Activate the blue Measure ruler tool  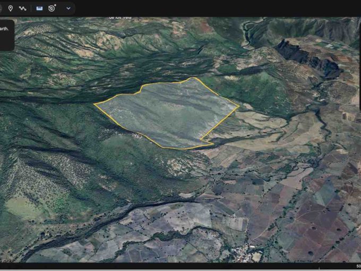tap(39, 8)
